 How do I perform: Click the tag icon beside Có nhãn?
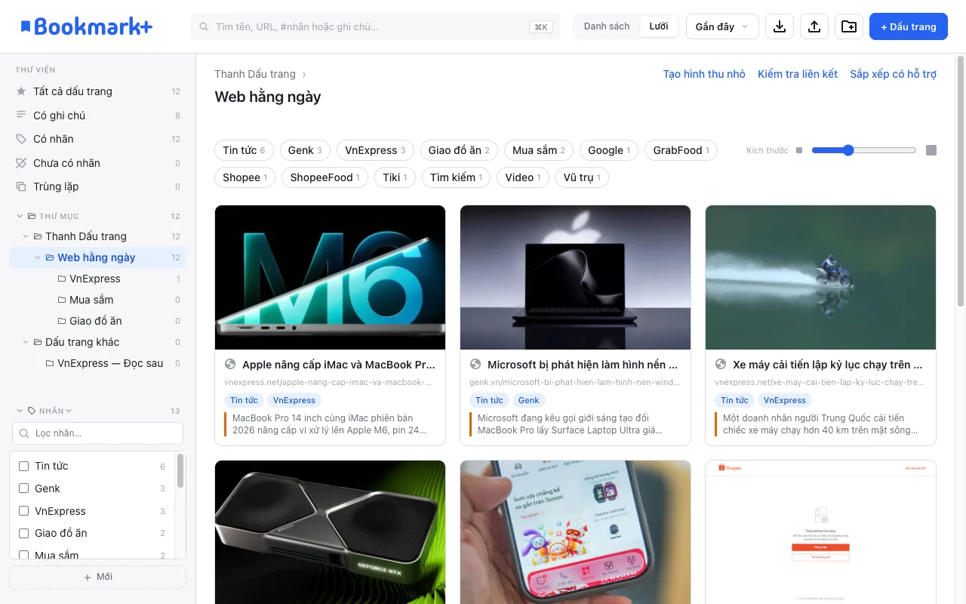21,139
